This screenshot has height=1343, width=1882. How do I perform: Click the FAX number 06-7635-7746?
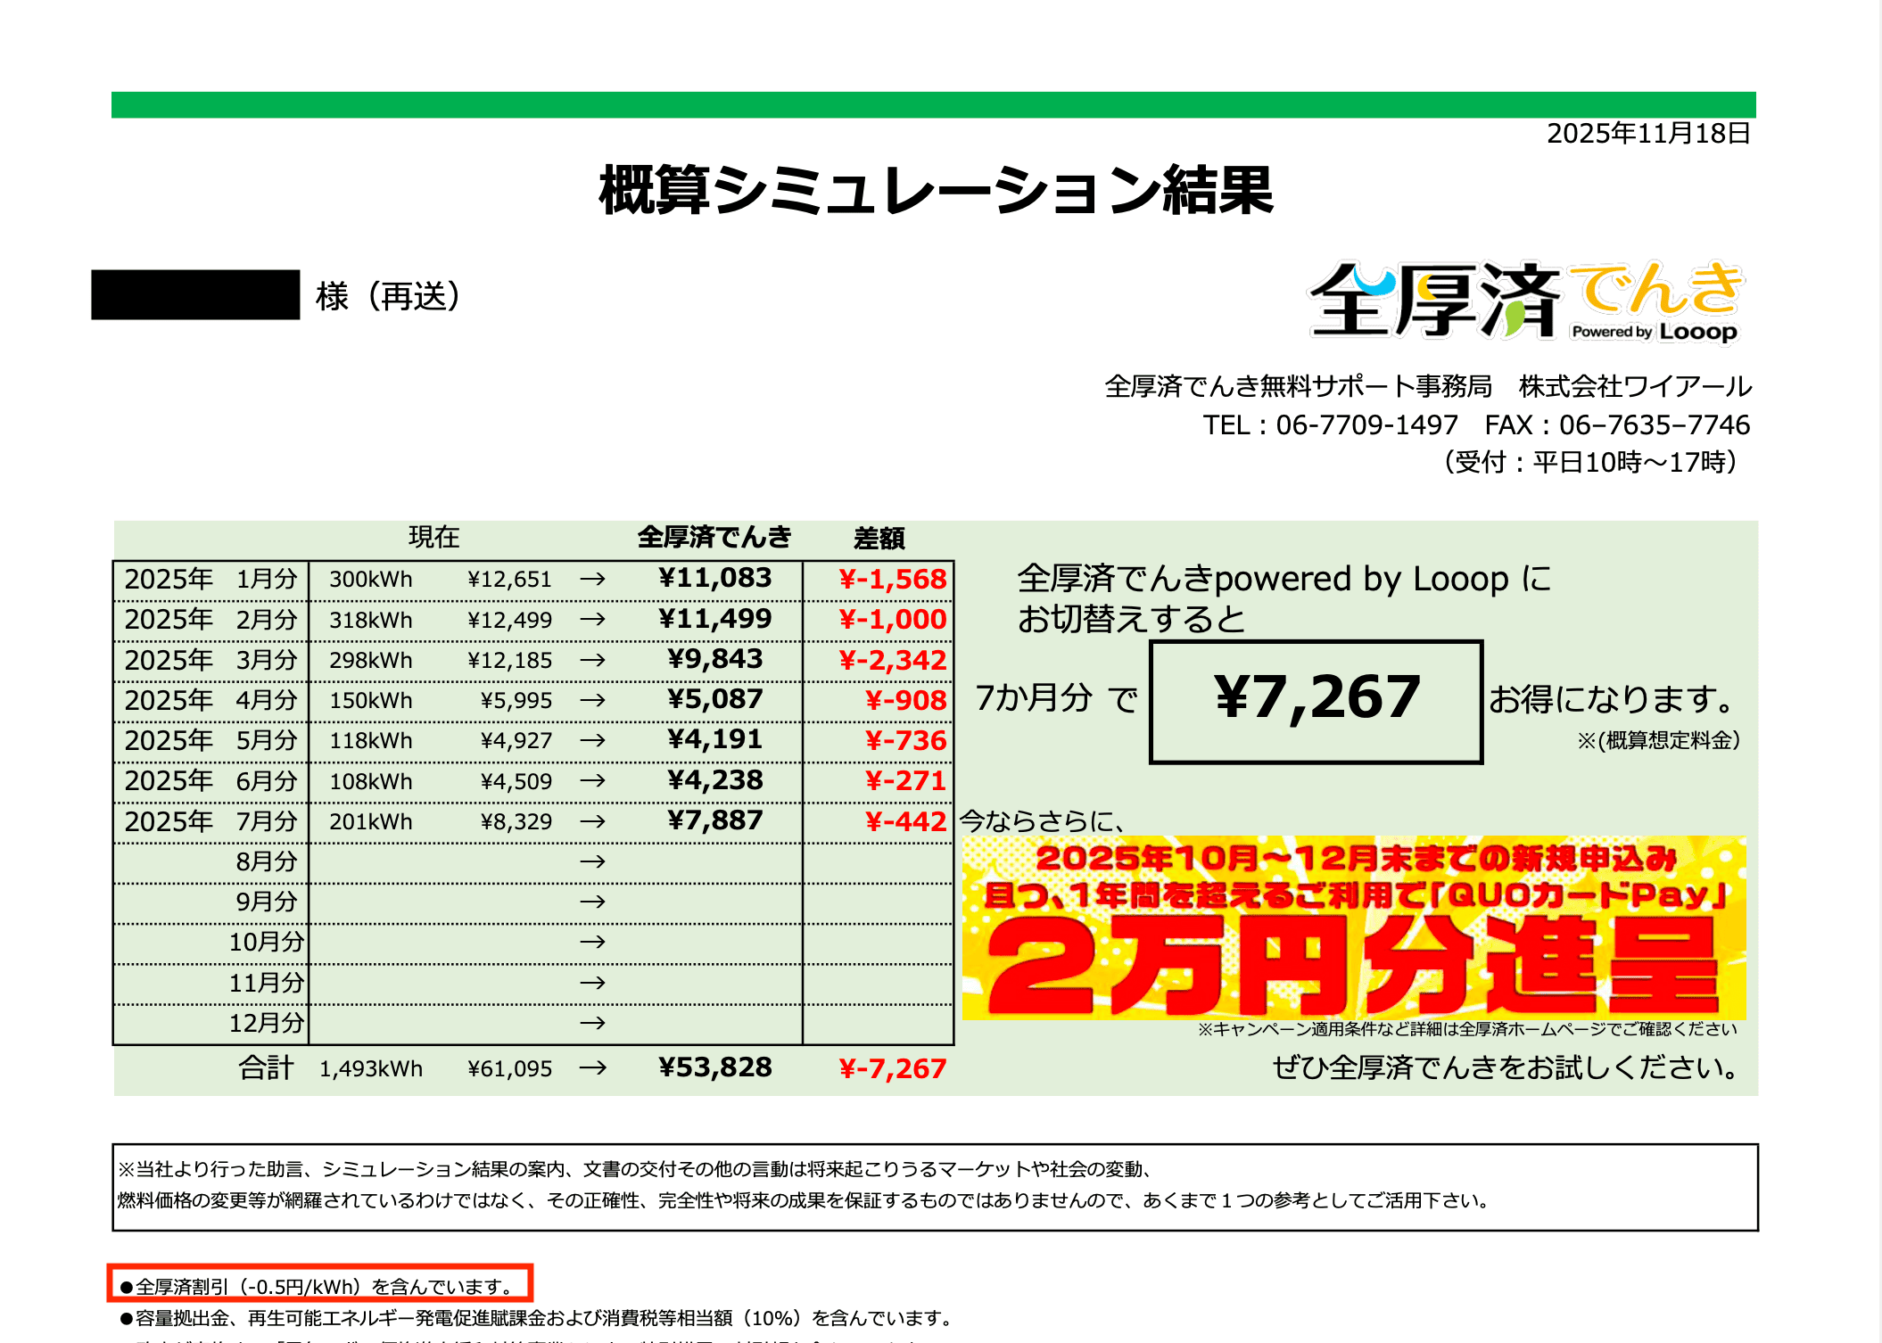[1654, 424]
